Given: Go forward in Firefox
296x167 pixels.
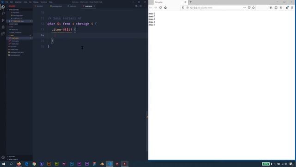Looking at the screenshot, I should pos(155,7).
